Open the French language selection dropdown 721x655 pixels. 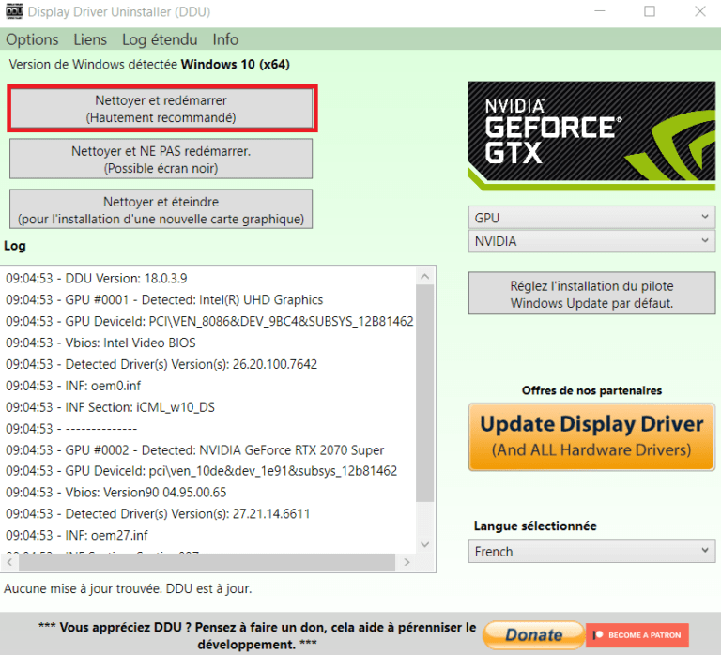click(x=591, y=552)
